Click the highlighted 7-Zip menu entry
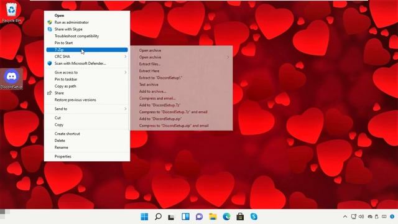The image size is (398, 224). 87,50
